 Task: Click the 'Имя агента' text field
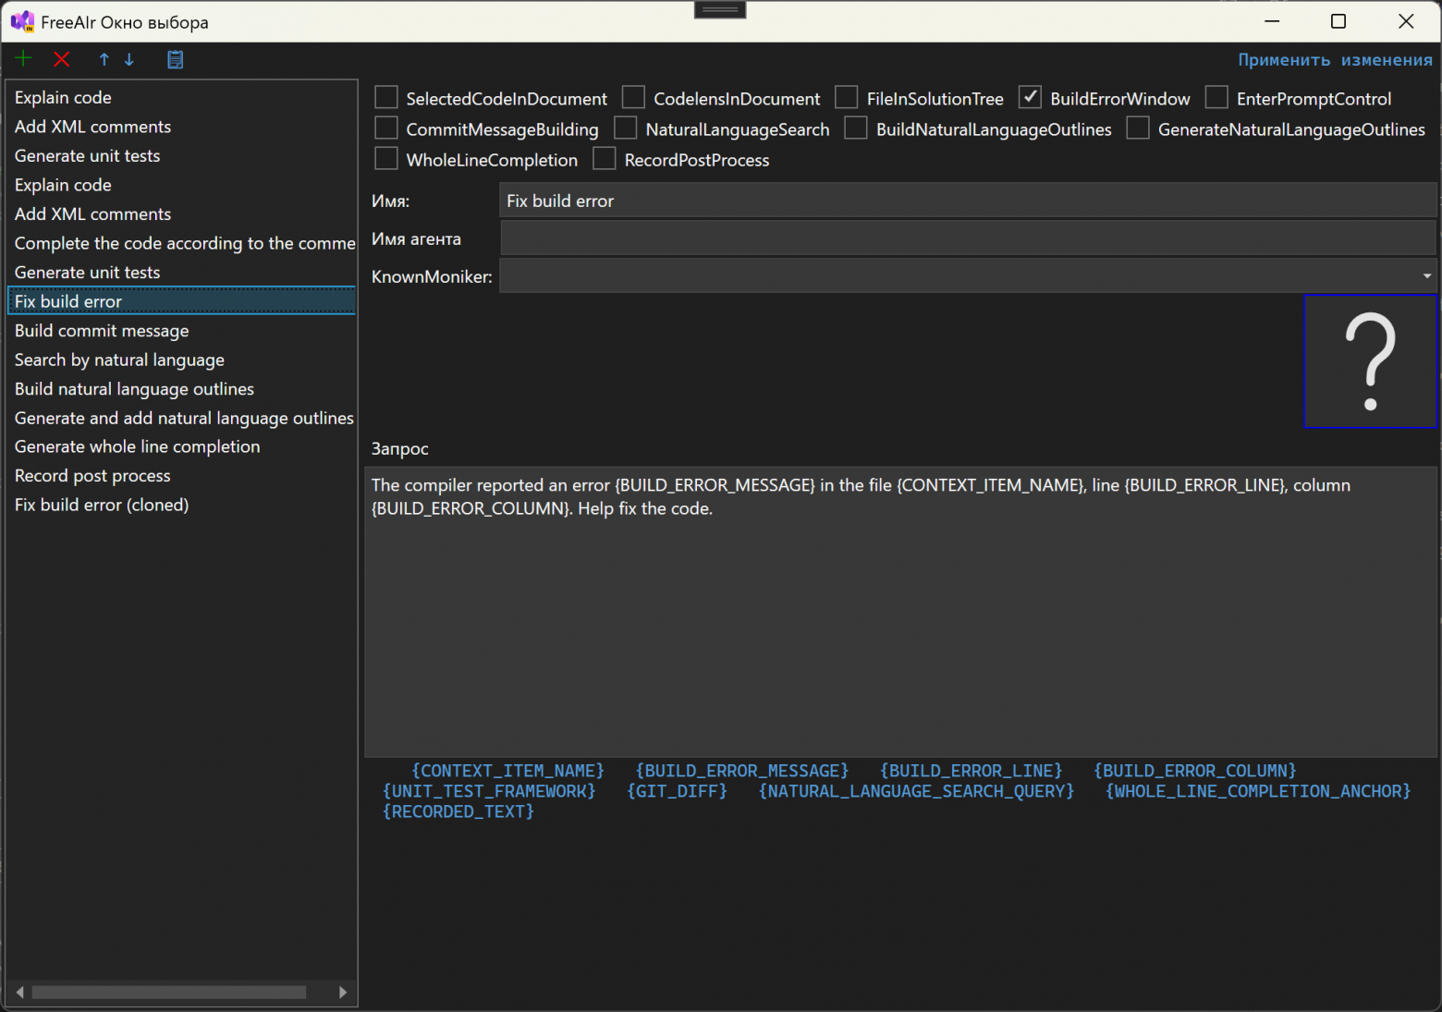(967, 238)
